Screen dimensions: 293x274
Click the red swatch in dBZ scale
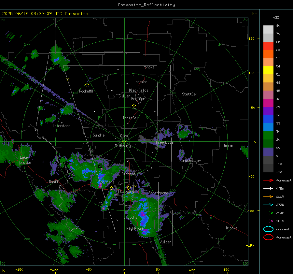pos(268,46)
